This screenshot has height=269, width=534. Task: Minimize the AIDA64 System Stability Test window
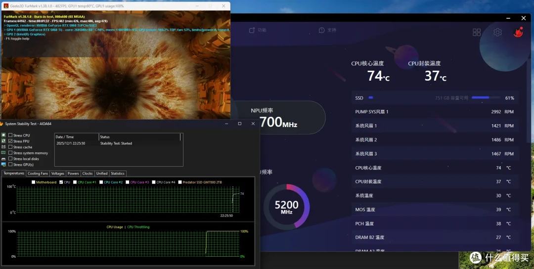click(x=226, y=124)
